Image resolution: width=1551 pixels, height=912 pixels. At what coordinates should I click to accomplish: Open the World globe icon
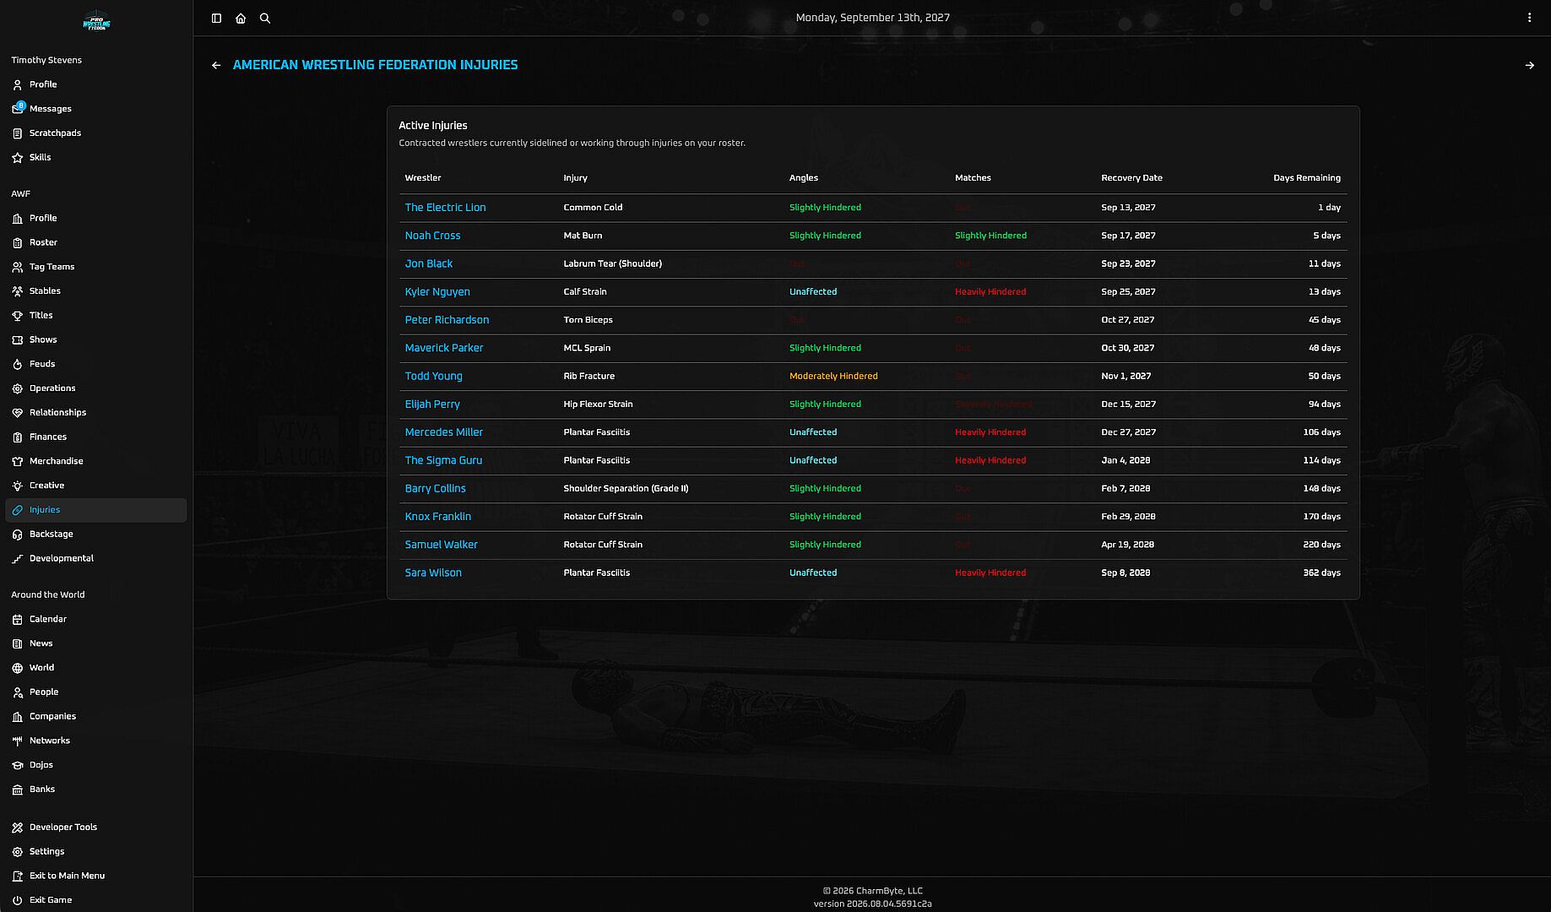[18, 668]
